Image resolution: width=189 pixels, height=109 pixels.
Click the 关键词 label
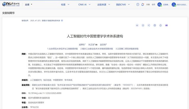(25, 80)
